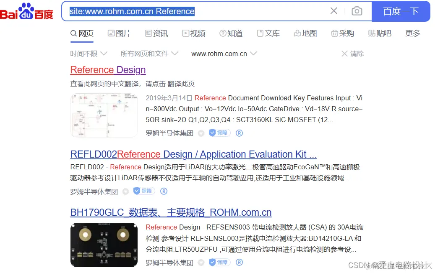Click grey dropdown icon under REFLD002 result
Screen dimensions: 435x273
click(126, 191)
